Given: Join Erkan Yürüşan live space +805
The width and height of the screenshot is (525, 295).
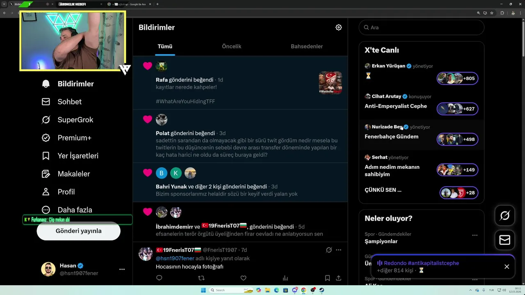Looking at the screenshot, I should click(457, 78).
